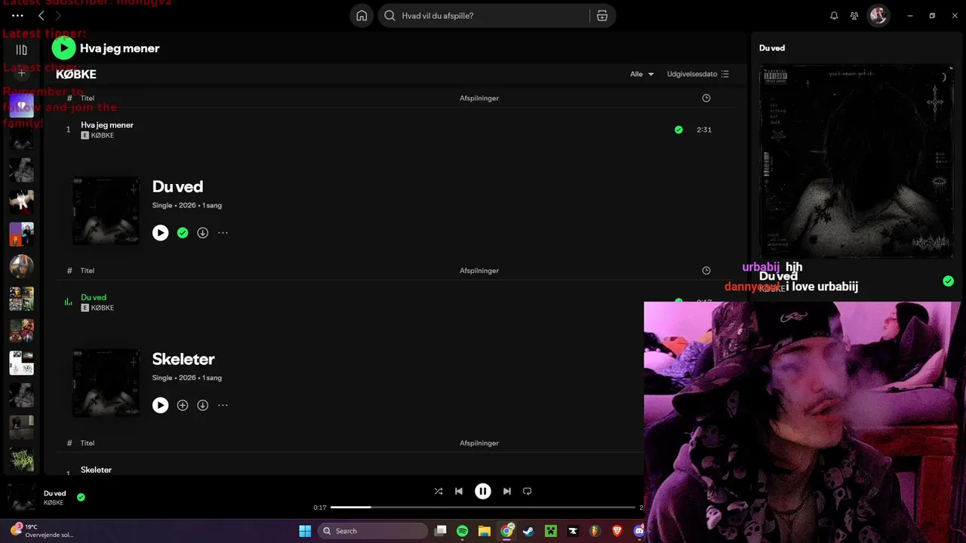Open Steam from the taskbar
Viewport: 966px width, 543px height.
tap(529, 531)
